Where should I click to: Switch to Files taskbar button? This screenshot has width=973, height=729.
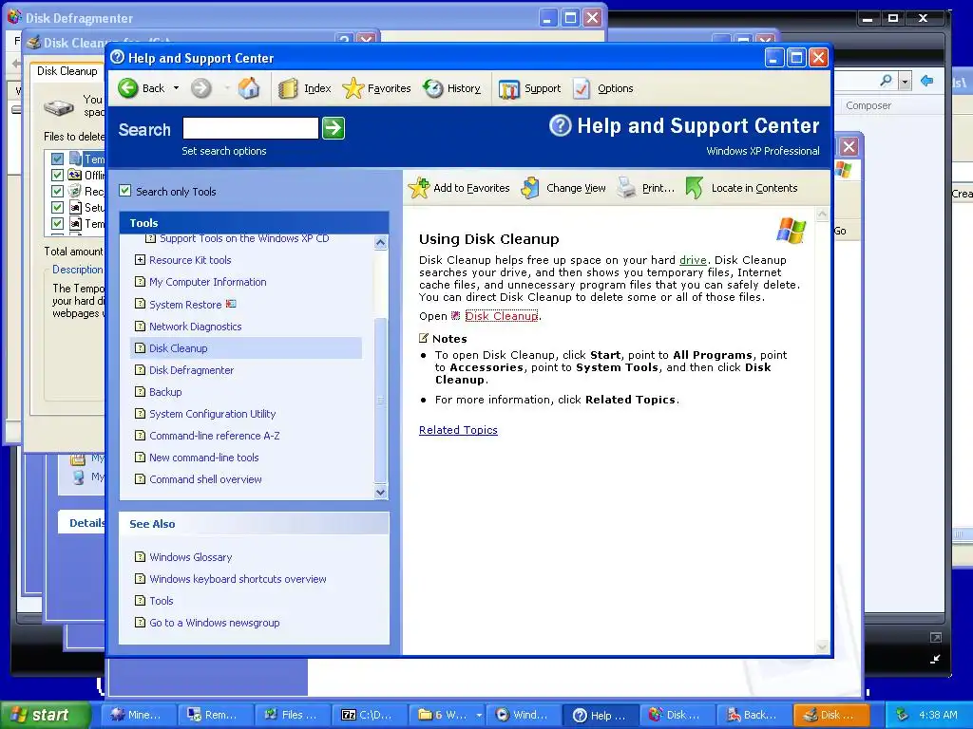coord(293,715)
